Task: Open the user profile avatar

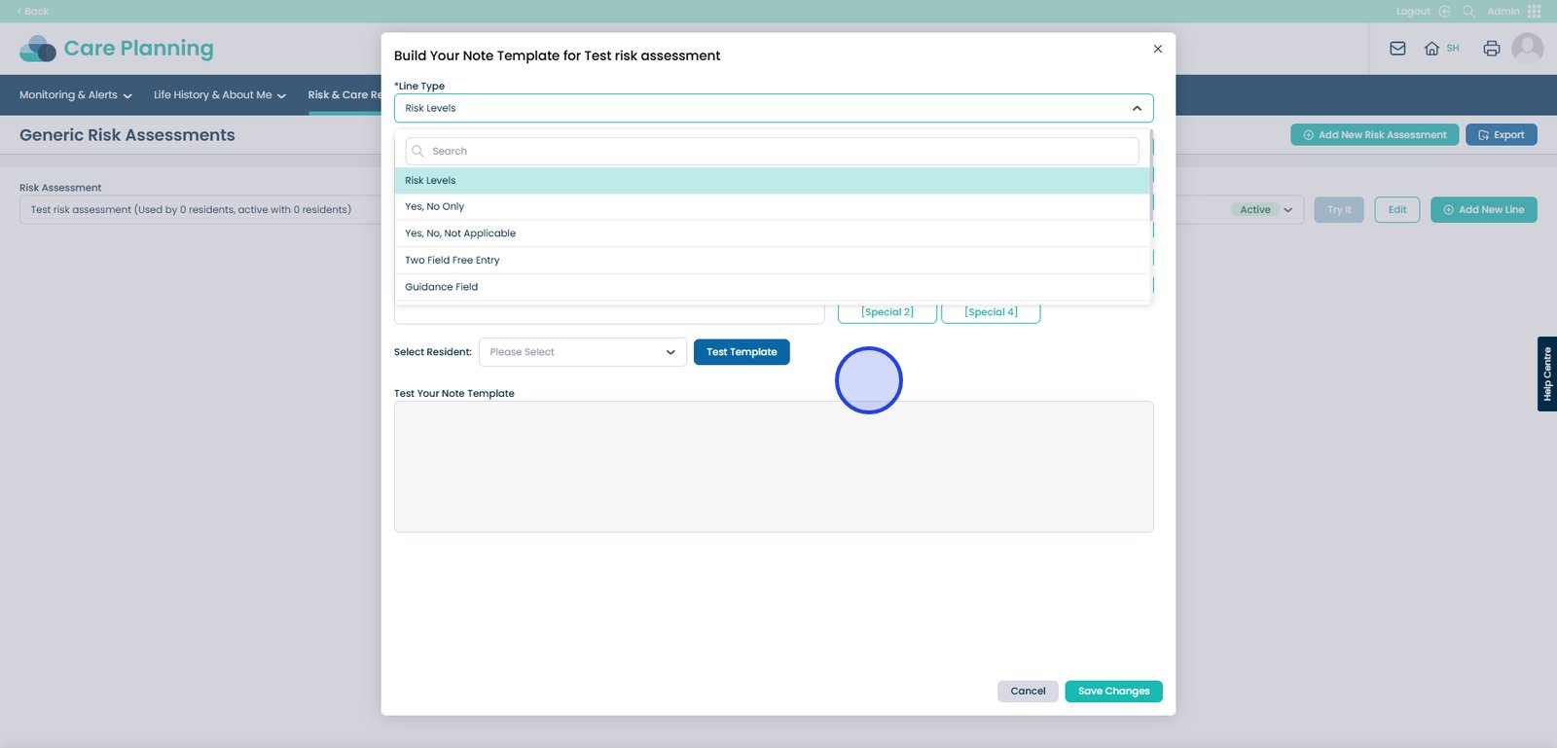Action: (1528, 49)
